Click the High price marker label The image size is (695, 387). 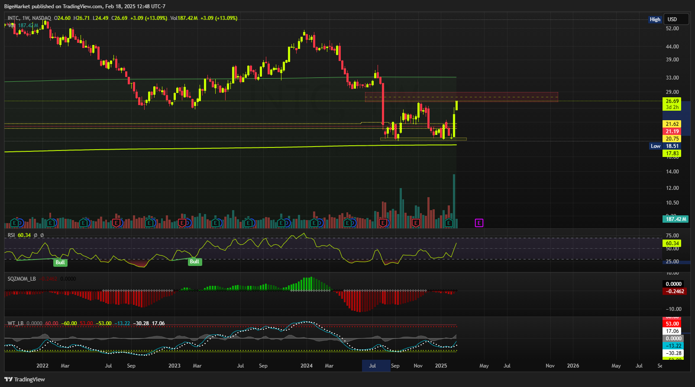655,19
